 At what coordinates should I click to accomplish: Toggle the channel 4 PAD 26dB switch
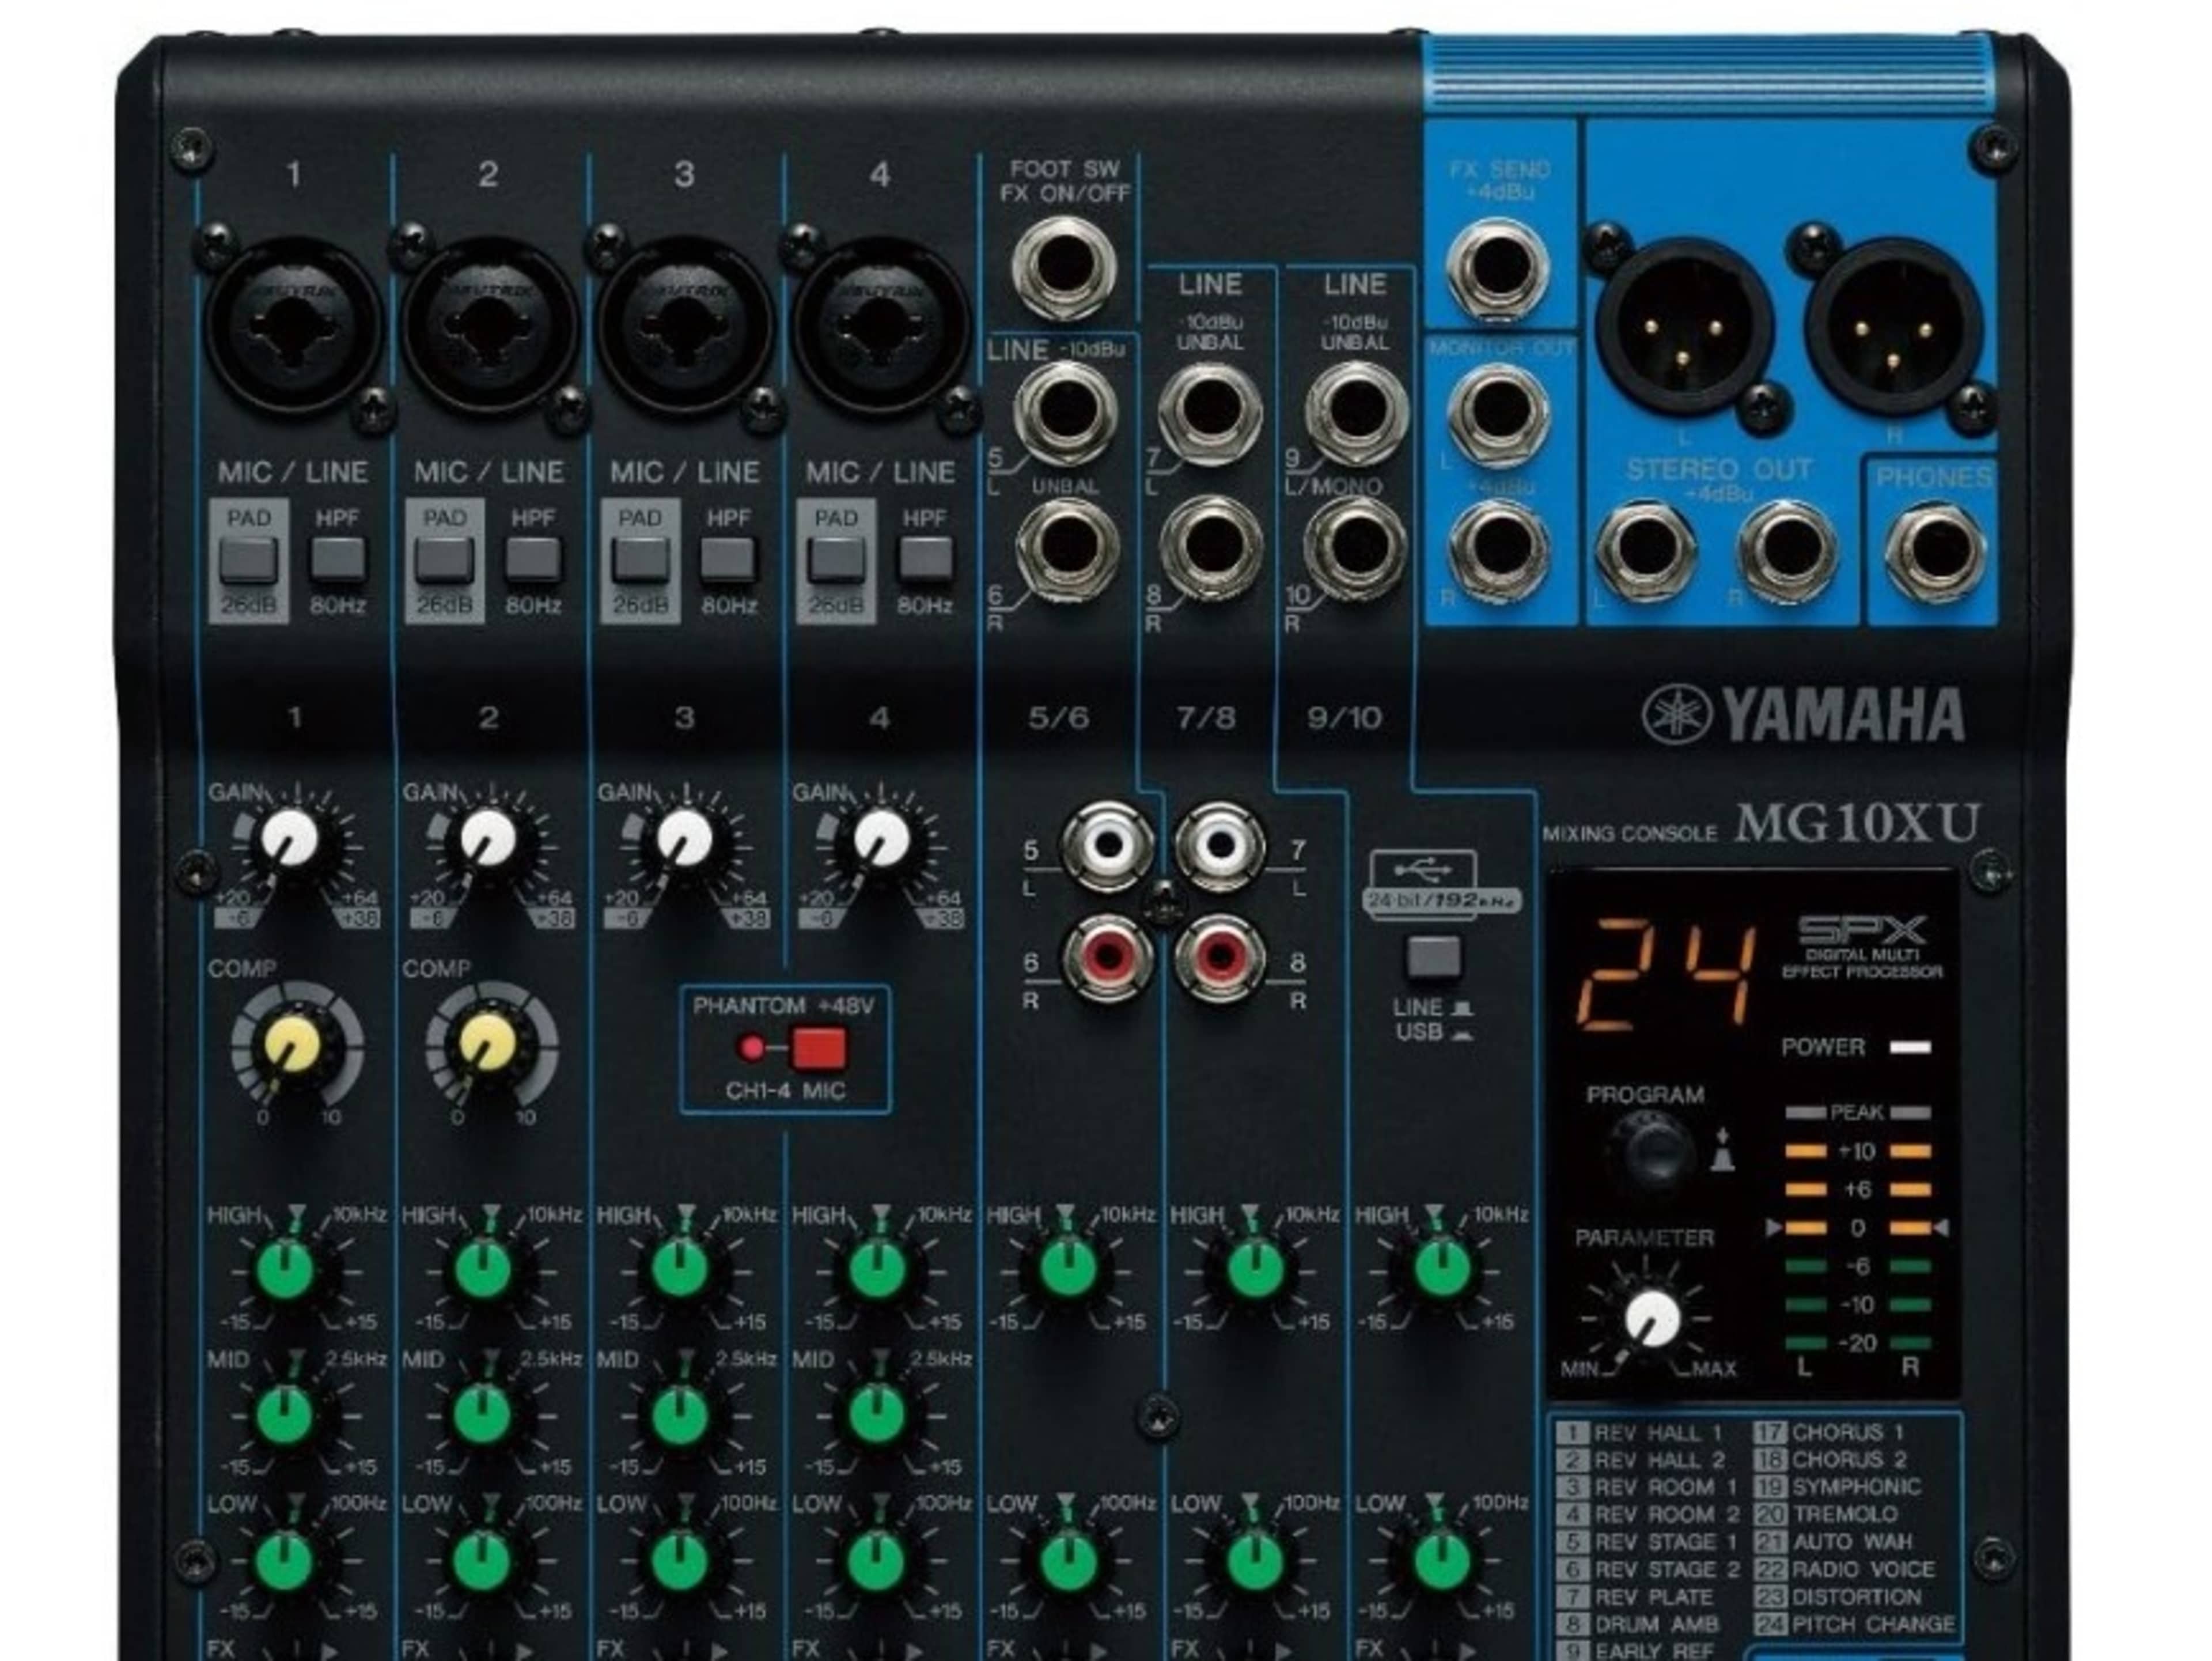pos(836,560)
